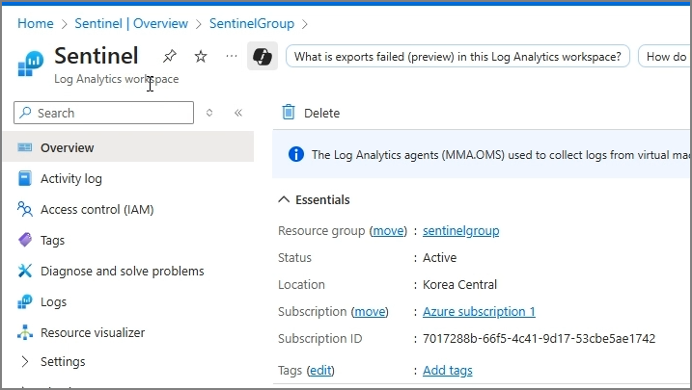This screenshot has width=692, height=390.
Task: Open Azure subscription 1 link
Action: pyautogui.click(x=479, y=312)
